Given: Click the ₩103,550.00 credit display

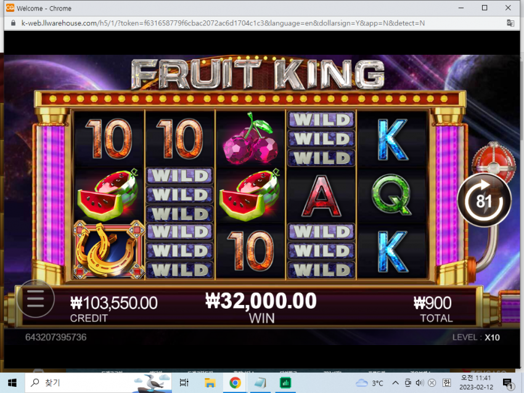Looking at the screenshot, I should [113, 303].
